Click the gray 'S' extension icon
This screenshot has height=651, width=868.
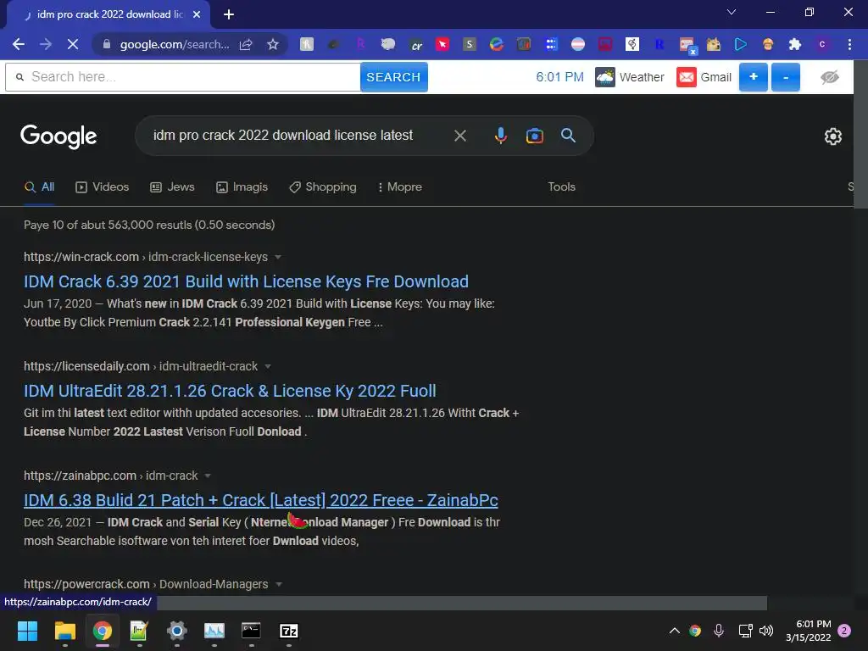pyautogui.click(x=470, y=44)
